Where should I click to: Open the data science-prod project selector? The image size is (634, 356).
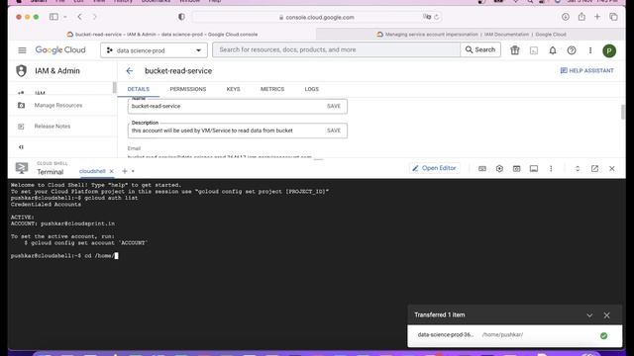[x=154, y=50]
